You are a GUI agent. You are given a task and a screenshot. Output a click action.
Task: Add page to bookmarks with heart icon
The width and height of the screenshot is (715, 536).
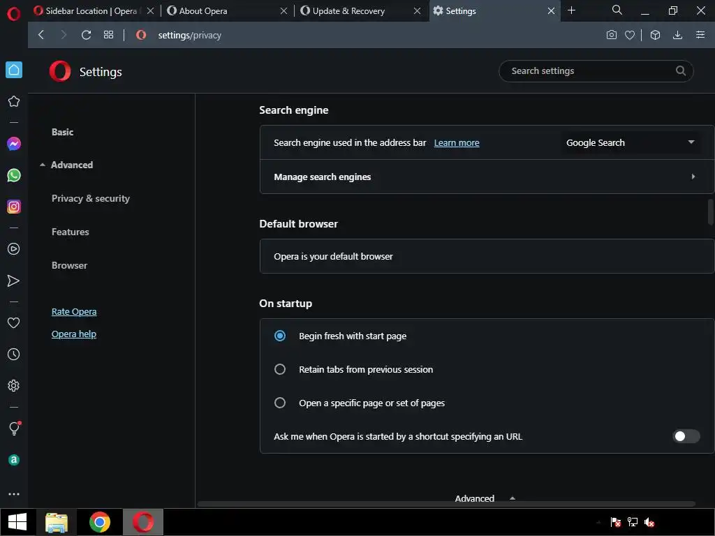pyautogui.click(x=630, y=35)
